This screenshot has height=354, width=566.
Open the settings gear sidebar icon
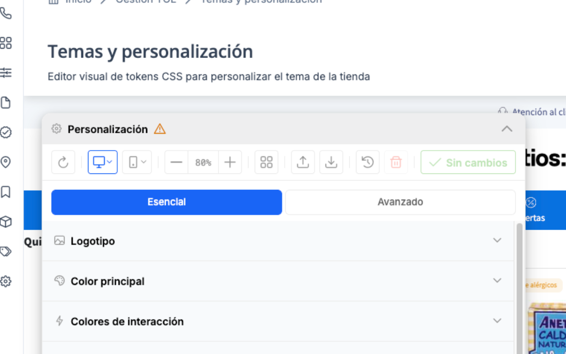[x=6, y=281]
